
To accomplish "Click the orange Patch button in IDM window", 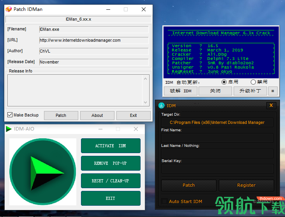I will (189, 185).
